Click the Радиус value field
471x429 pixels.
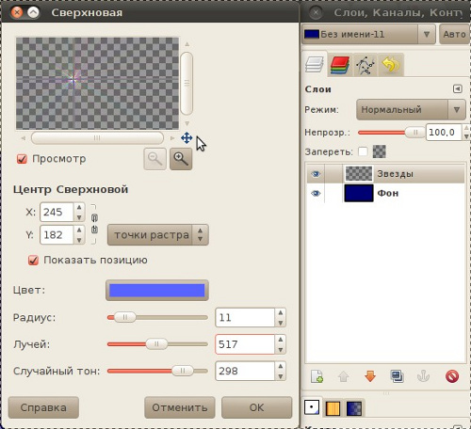tap(245, 318)
